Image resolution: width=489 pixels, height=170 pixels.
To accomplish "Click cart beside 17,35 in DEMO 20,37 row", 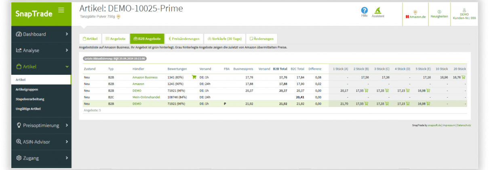I will click(387, 90).
